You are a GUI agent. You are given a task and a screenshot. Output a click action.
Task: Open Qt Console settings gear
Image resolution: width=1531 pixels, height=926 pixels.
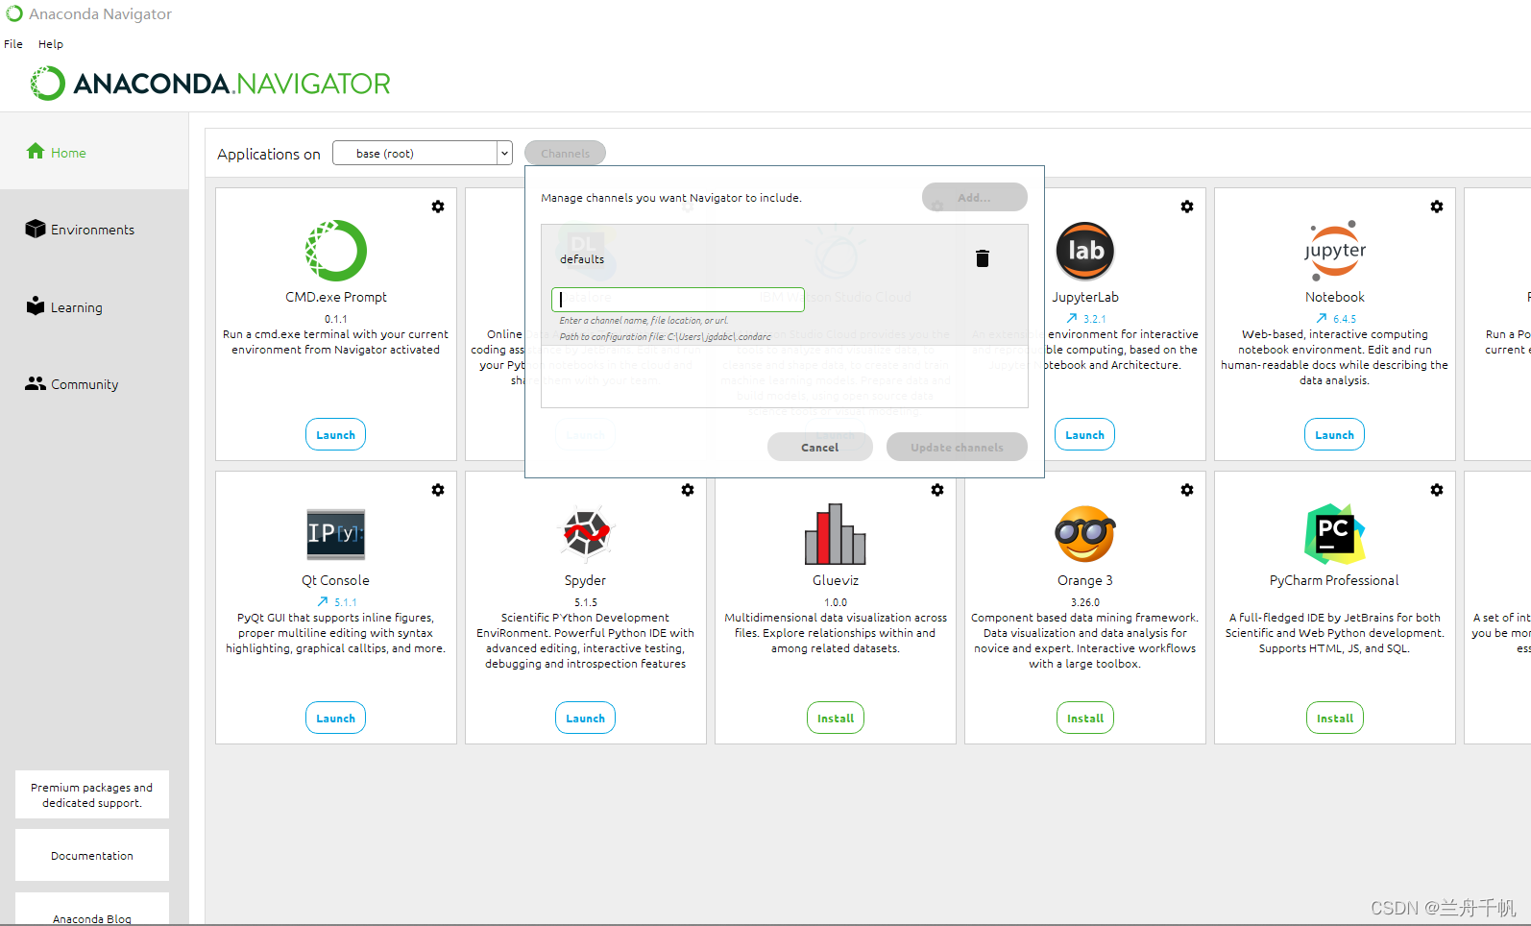click(438, 490)
